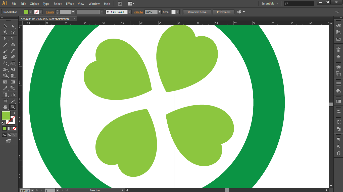The width and height of the screenshot is (343, 192).
Task: Open the Stroke panel lines icon
Action: (338, 84)
